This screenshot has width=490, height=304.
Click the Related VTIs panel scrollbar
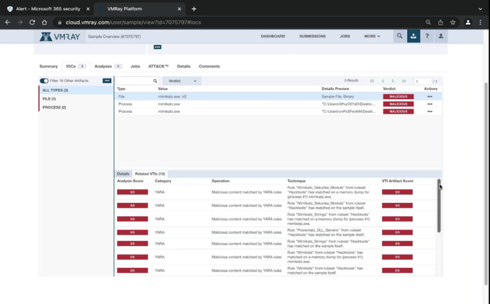439,206
